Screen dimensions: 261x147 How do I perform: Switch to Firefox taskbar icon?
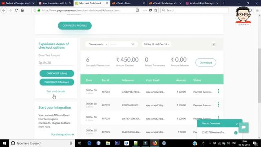click(x=155, y=143)
